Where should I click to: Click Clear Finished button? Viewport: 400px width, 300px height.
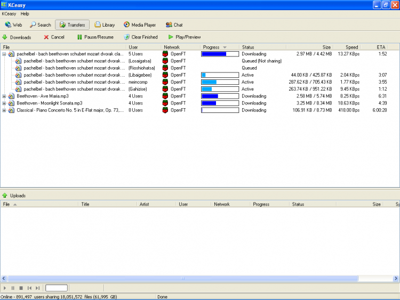pos(141,37)
